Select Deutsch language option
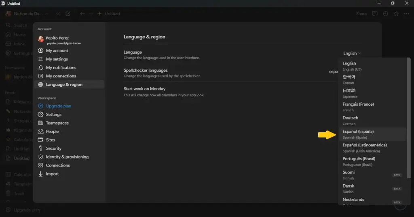 (x=372, y=120)
